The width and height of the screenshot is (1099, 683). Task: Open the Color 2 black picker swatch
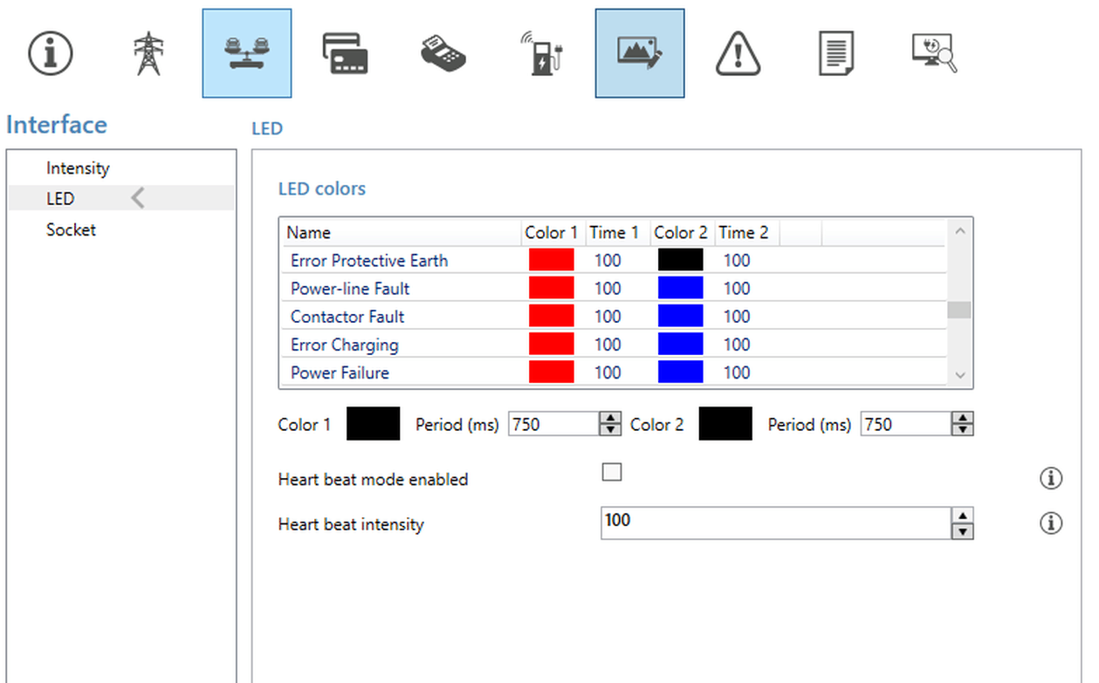coord(725,424)
